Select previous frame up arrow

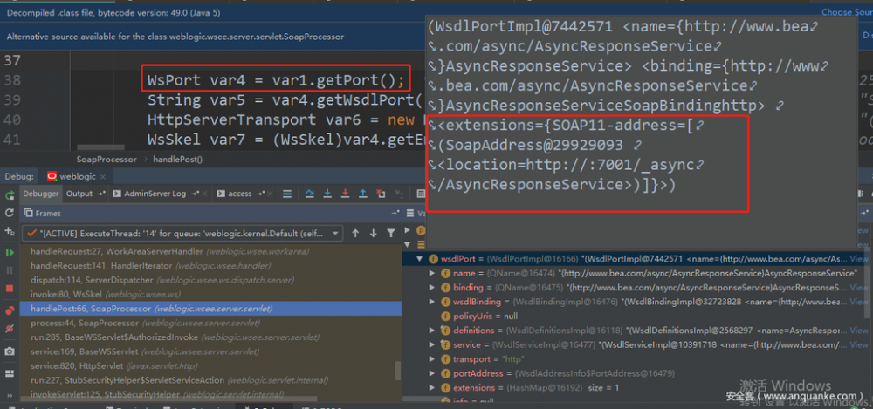[355, 233]
